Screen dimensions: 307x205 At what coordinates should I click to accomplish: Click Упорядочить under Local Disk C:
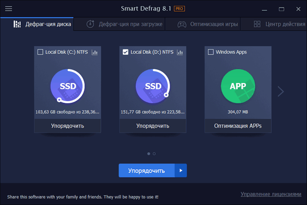coord(68,126)
